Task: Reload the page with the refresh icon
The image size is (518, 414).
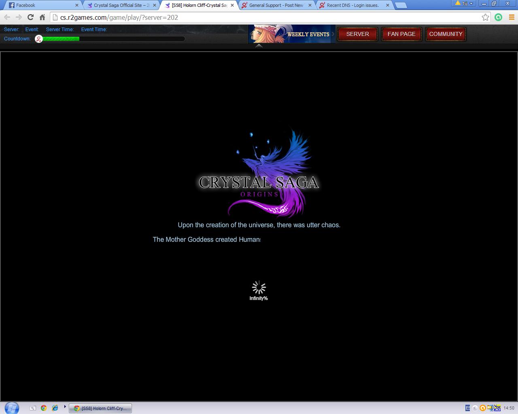Action: (30, 17)
